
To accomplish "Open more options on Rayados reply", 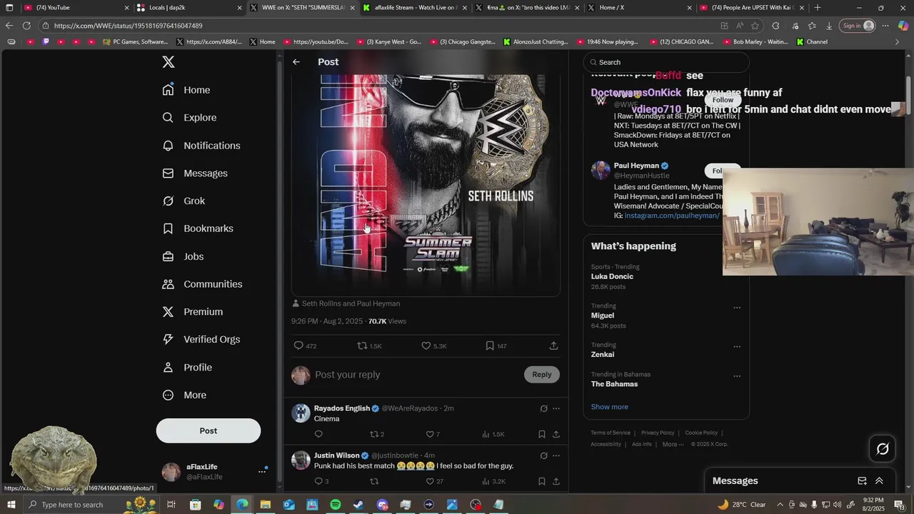I will (x=556, y=408).
